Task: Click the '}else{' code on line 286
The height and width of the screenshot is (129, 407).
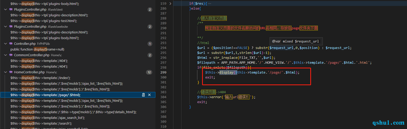Action: (x=195, y=9)
